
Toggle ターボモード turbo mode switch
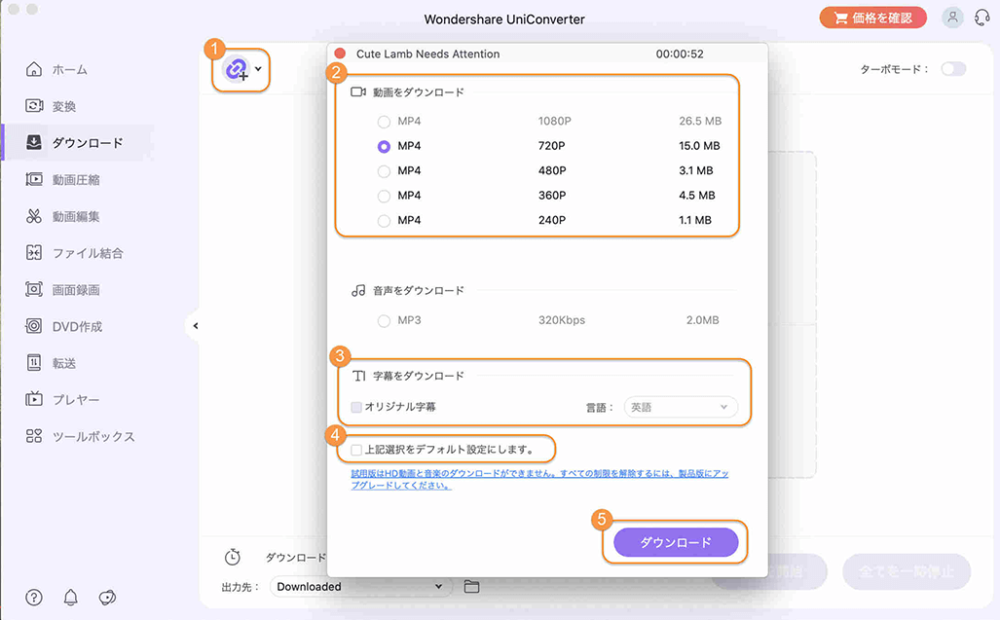coord(953,69)
